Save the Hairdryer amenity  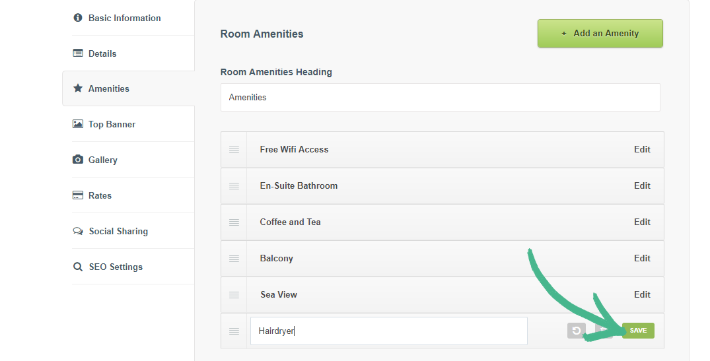pyautogui.click(x=638, y=331)
